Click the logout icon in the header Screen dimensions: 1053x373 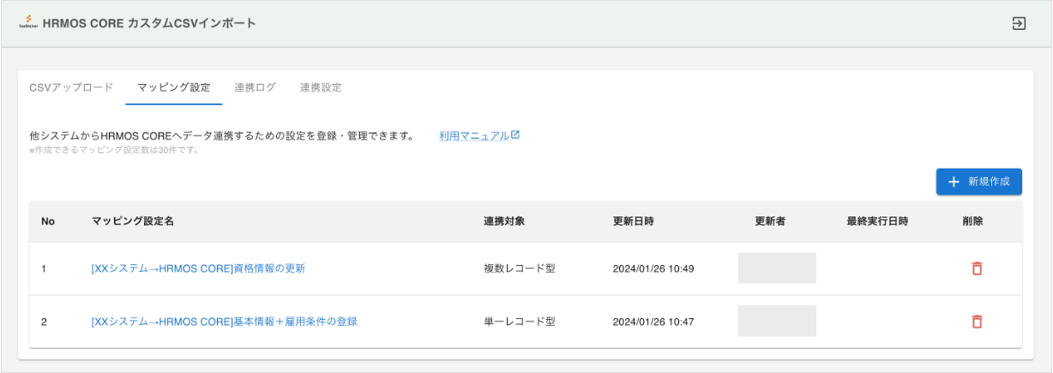click(1019, 24)
